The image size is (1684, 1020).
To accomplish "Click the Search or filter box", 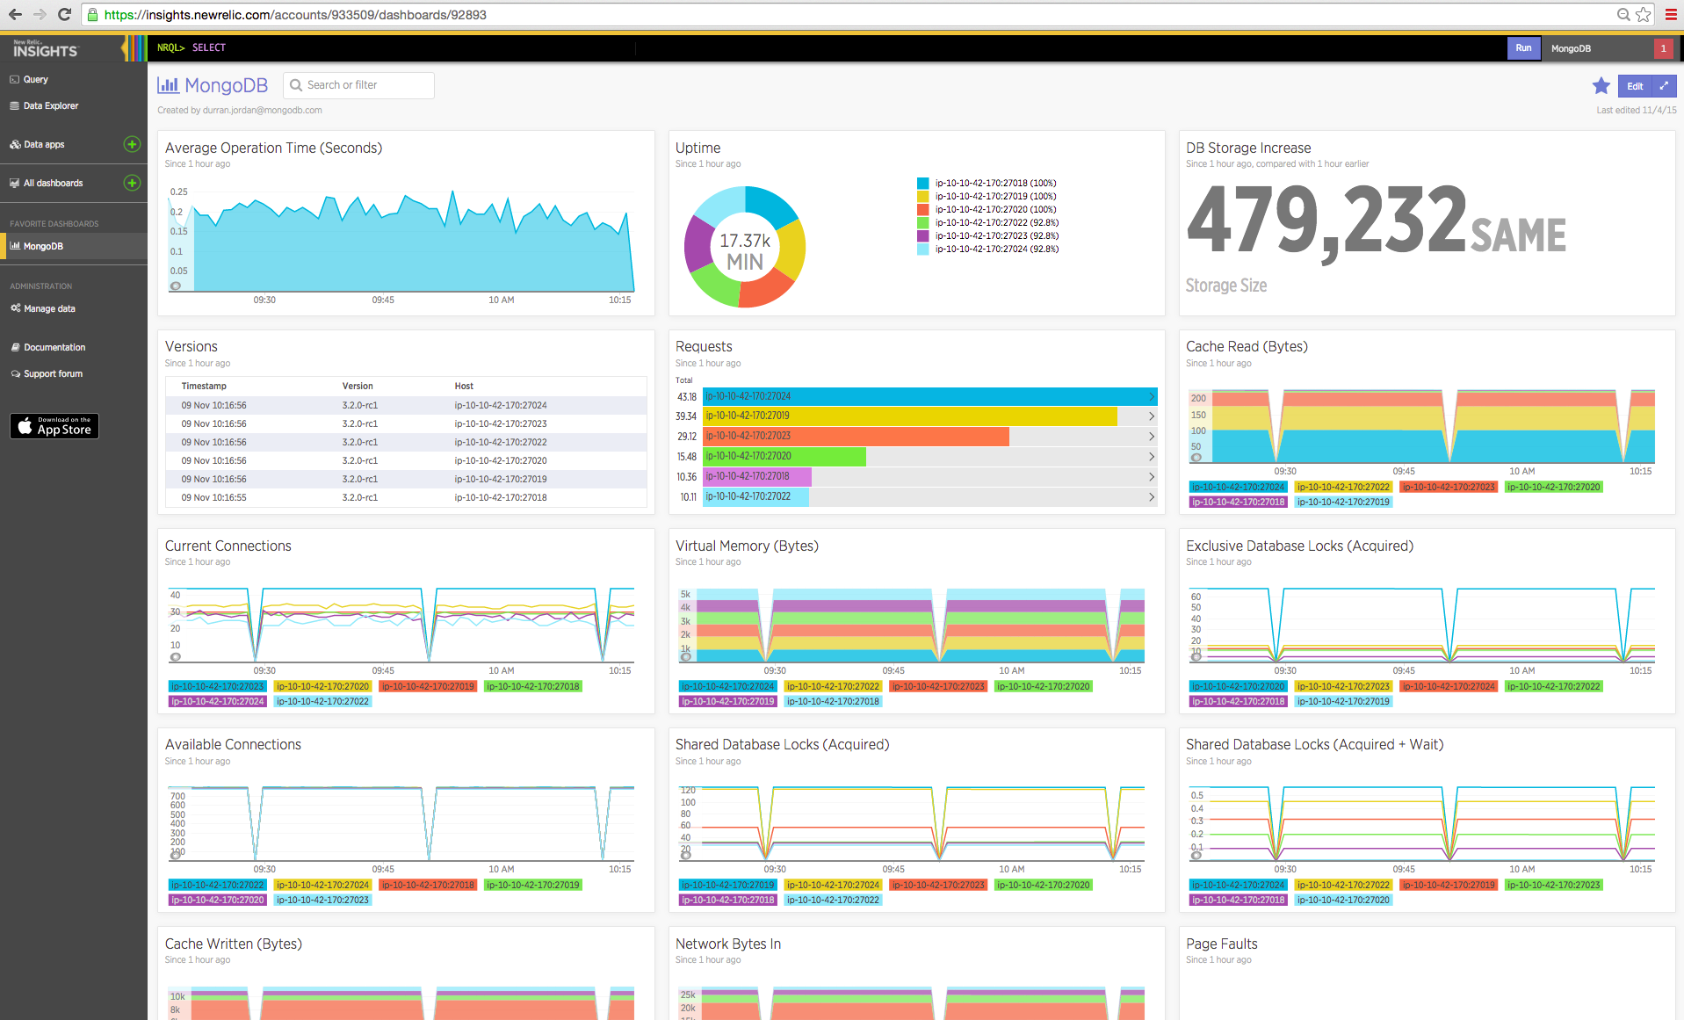I will [x=358, y=85].
